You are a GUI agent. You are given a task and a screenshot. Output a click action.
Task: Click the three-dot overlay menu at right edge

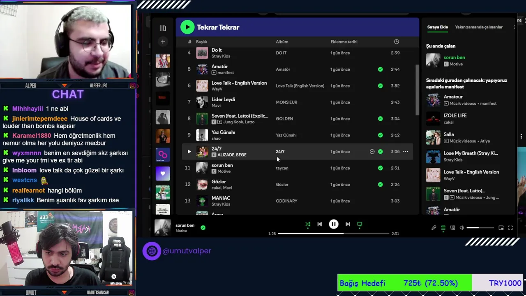click(x=521, y=136)
